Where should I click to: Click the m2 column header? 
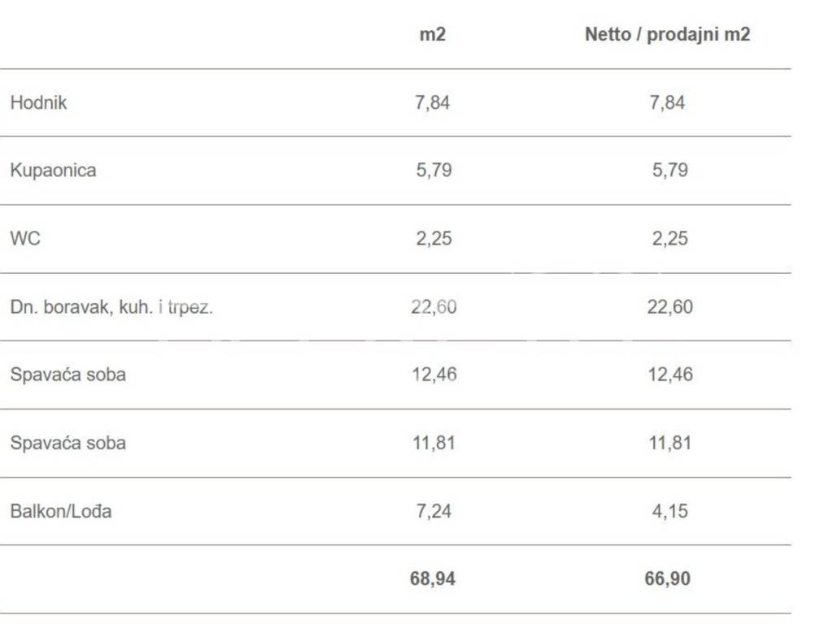pos(432,35)
